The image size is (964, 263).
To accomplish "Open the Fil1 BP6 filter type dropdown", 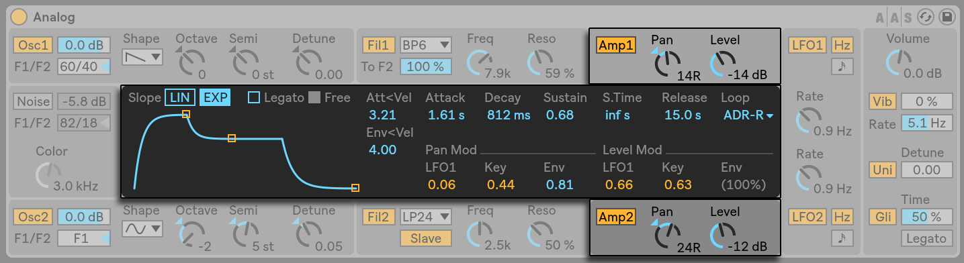I will coord(425,45).
